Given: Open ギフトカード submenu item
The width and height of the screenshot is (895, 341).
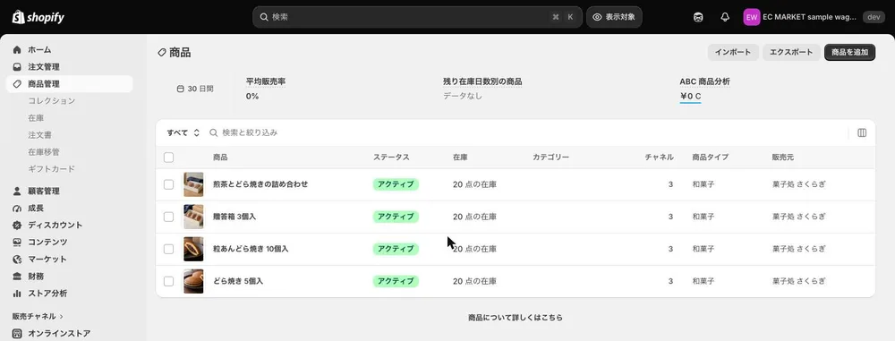Looking at the screenshot, I should point(51,169).
